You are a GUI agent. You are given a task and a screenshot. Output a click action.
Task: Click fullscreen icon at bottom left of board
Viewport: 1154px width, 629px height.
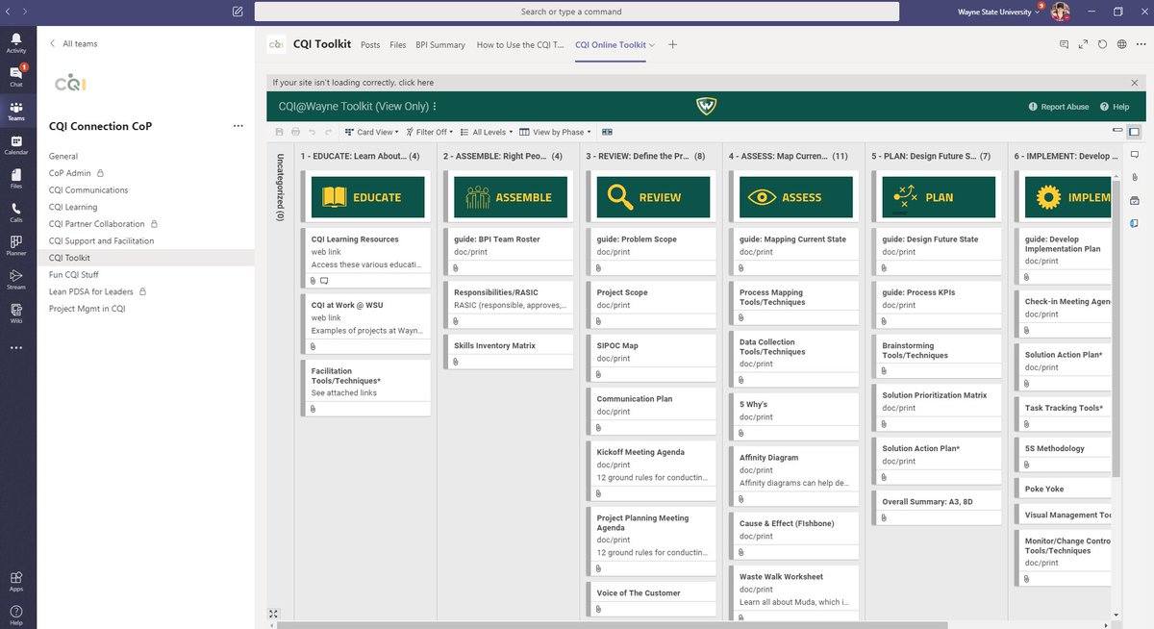274,614
